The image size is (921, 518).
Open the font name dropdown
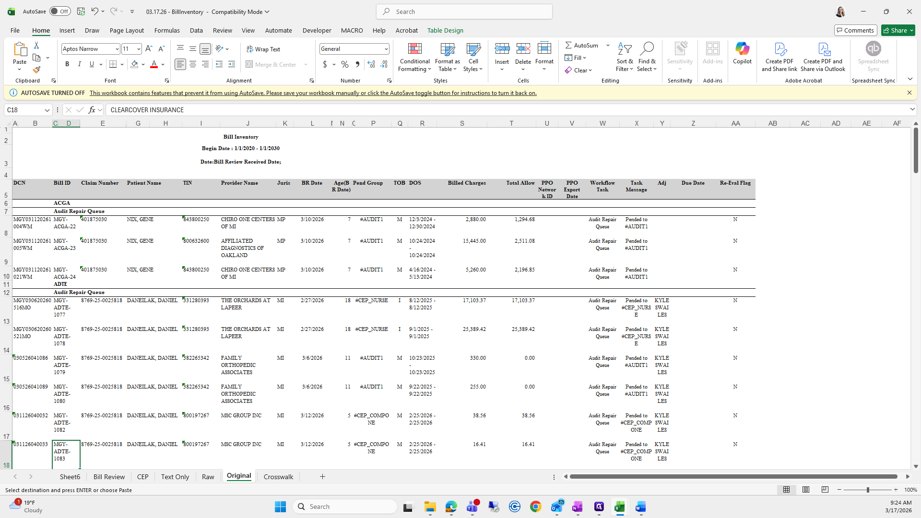117,49
